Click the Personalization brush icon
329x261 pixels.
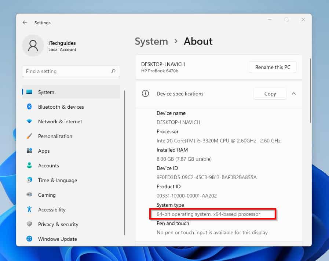click(x=30, y=136)
